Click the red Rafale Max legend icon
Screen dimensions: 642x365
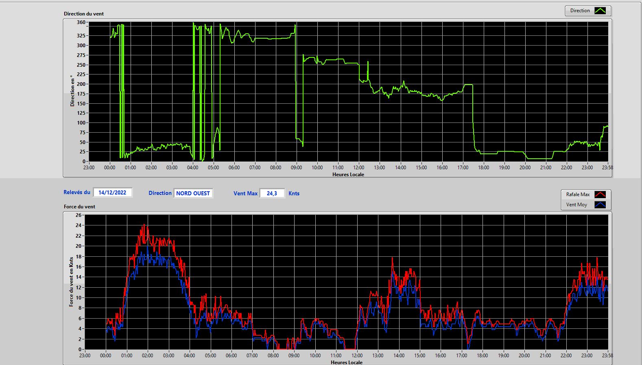coord(600,195)
